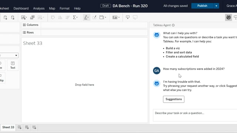237x133 pixels.
Task: Click the Download toolbar icon
Action: [x=128, y=17]
